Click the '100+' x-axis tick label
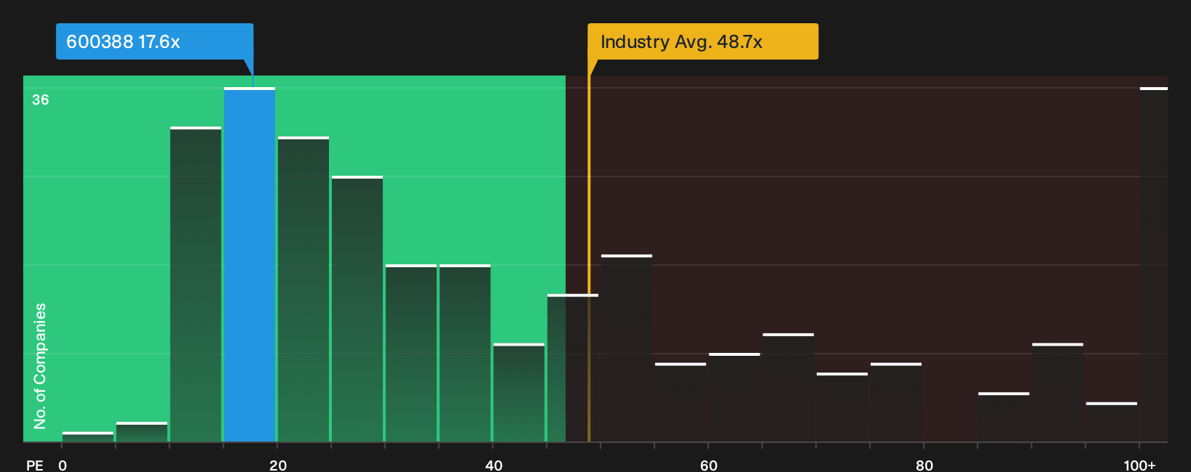Image resolution: width=1191 pixels, height=472 pixels. (x=1139, y=465)
